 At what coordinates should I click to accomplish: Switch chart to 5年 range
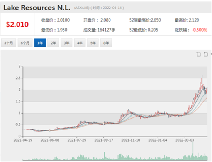[93, 43]
